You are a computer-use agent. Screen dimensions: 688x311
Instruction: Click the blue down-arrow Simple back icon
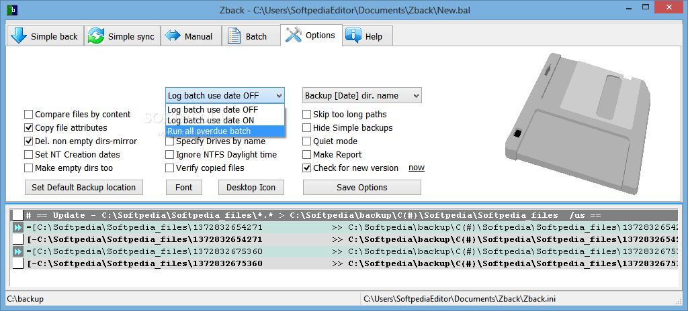(x=18, y=36)
